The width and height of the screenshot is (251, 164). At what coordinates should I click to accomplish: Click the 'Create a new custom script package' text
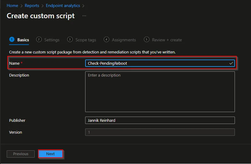(x=92, y=52)
